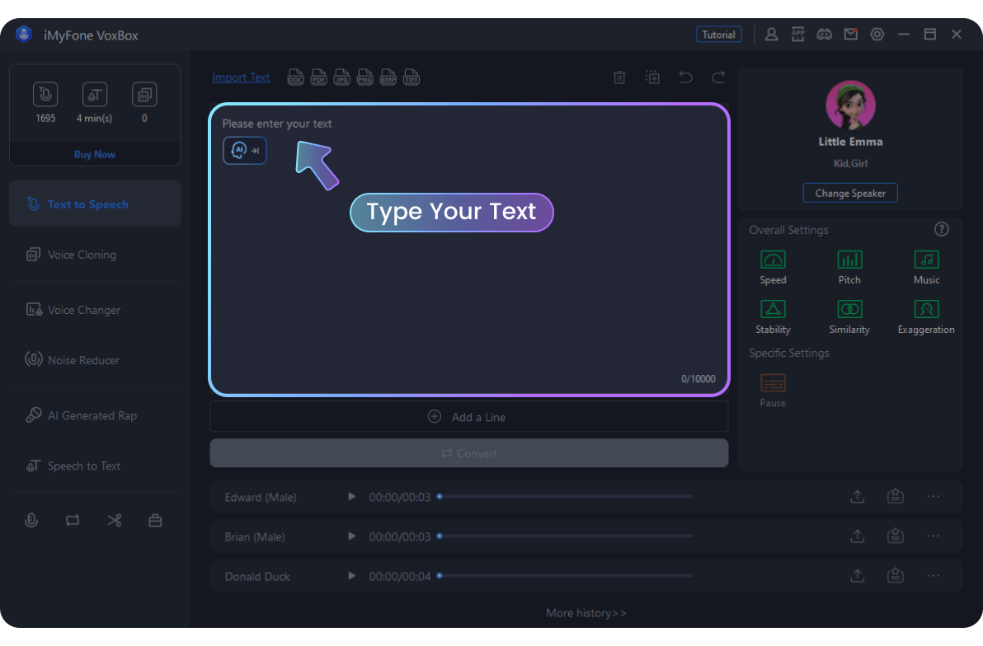Insert a Pause in text
Screen dimensions: 983x646
[773, 383]
